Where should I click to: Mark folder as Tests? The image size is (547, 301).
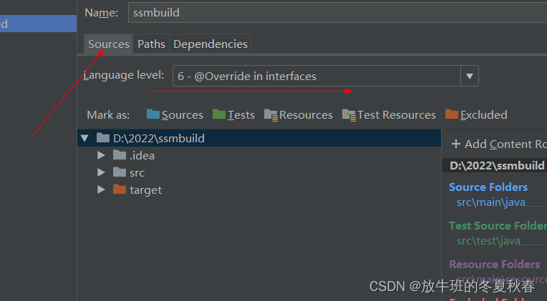(x=233, y=114)
